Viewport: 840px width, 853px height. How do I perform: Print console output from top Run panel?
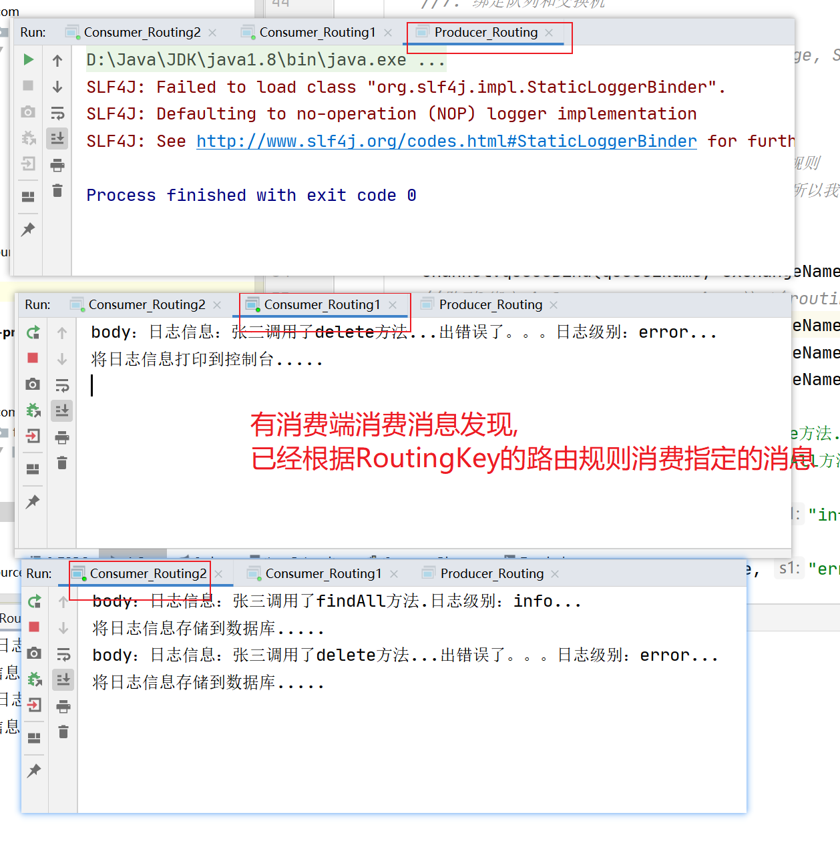click(57, 165)
